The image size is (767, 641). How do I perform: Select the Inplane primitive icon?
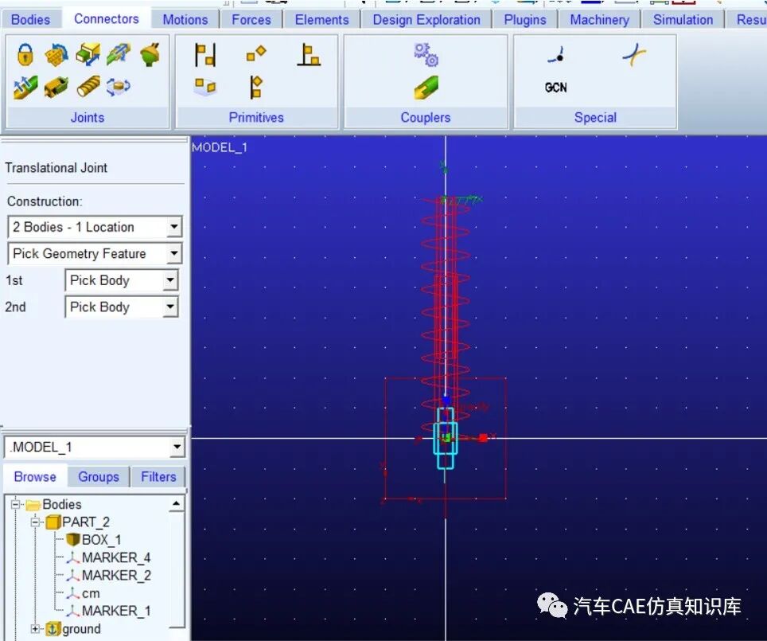coord(205,86)
